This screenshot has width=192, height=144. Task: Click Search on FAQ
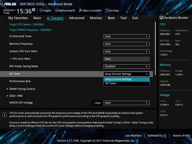click(181, 136)
